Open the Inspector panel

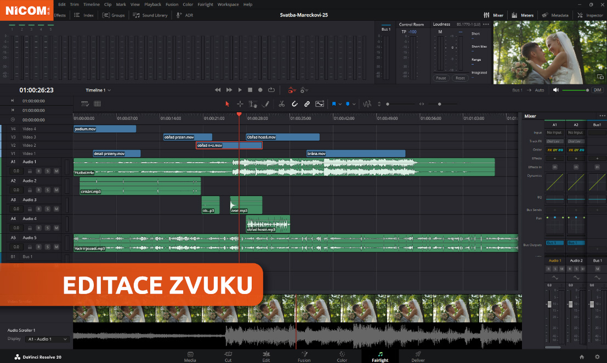(591, 15)
